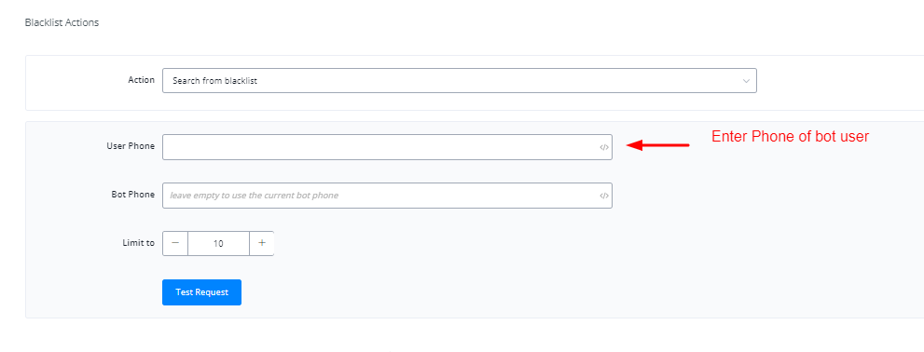
Task: Increase the limit with the plus button
Action: tap(262, 243)
